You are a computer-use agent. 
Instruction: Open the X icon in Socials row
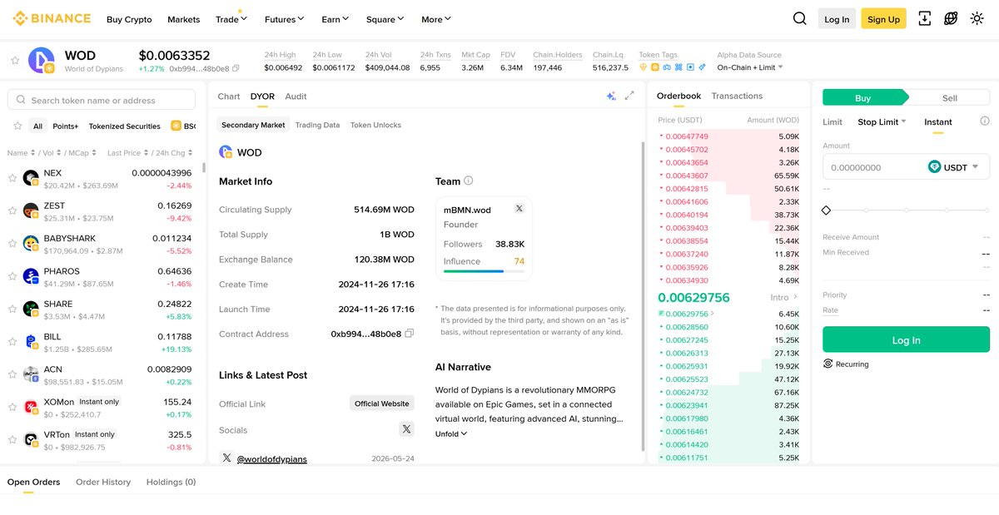pyautogui.click(x=406, y=429)
